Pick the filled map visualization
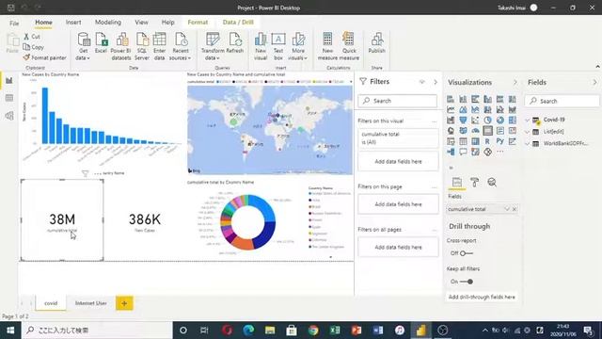Image resolution: width=602 pixels, height=339 pixels. tap(463, 131)
